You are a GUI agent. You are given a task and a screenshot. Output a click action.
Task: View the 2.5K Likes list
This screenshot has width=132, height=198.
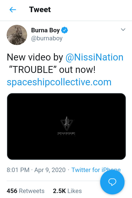point(67,191)
